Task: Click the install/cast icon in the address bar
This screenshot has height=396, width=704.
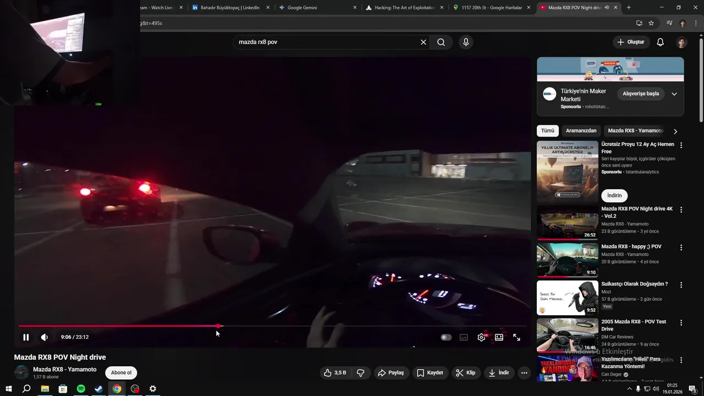Action: [639, 23]
